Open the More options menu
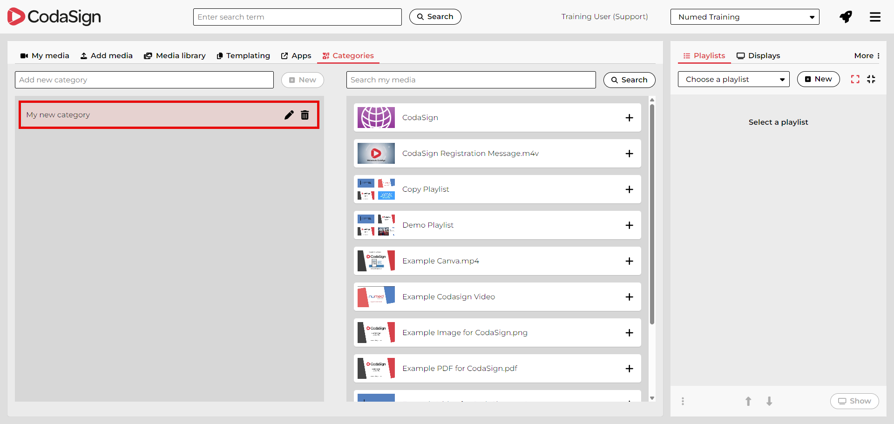 [x=867, y=56]
